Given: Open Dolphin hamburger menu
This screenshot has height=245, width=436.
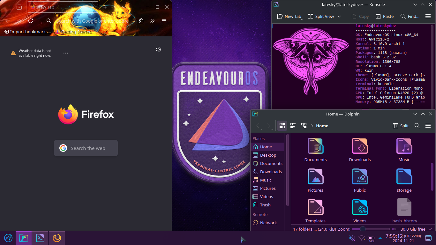Looking at the screenshot, I should (428, 126).
